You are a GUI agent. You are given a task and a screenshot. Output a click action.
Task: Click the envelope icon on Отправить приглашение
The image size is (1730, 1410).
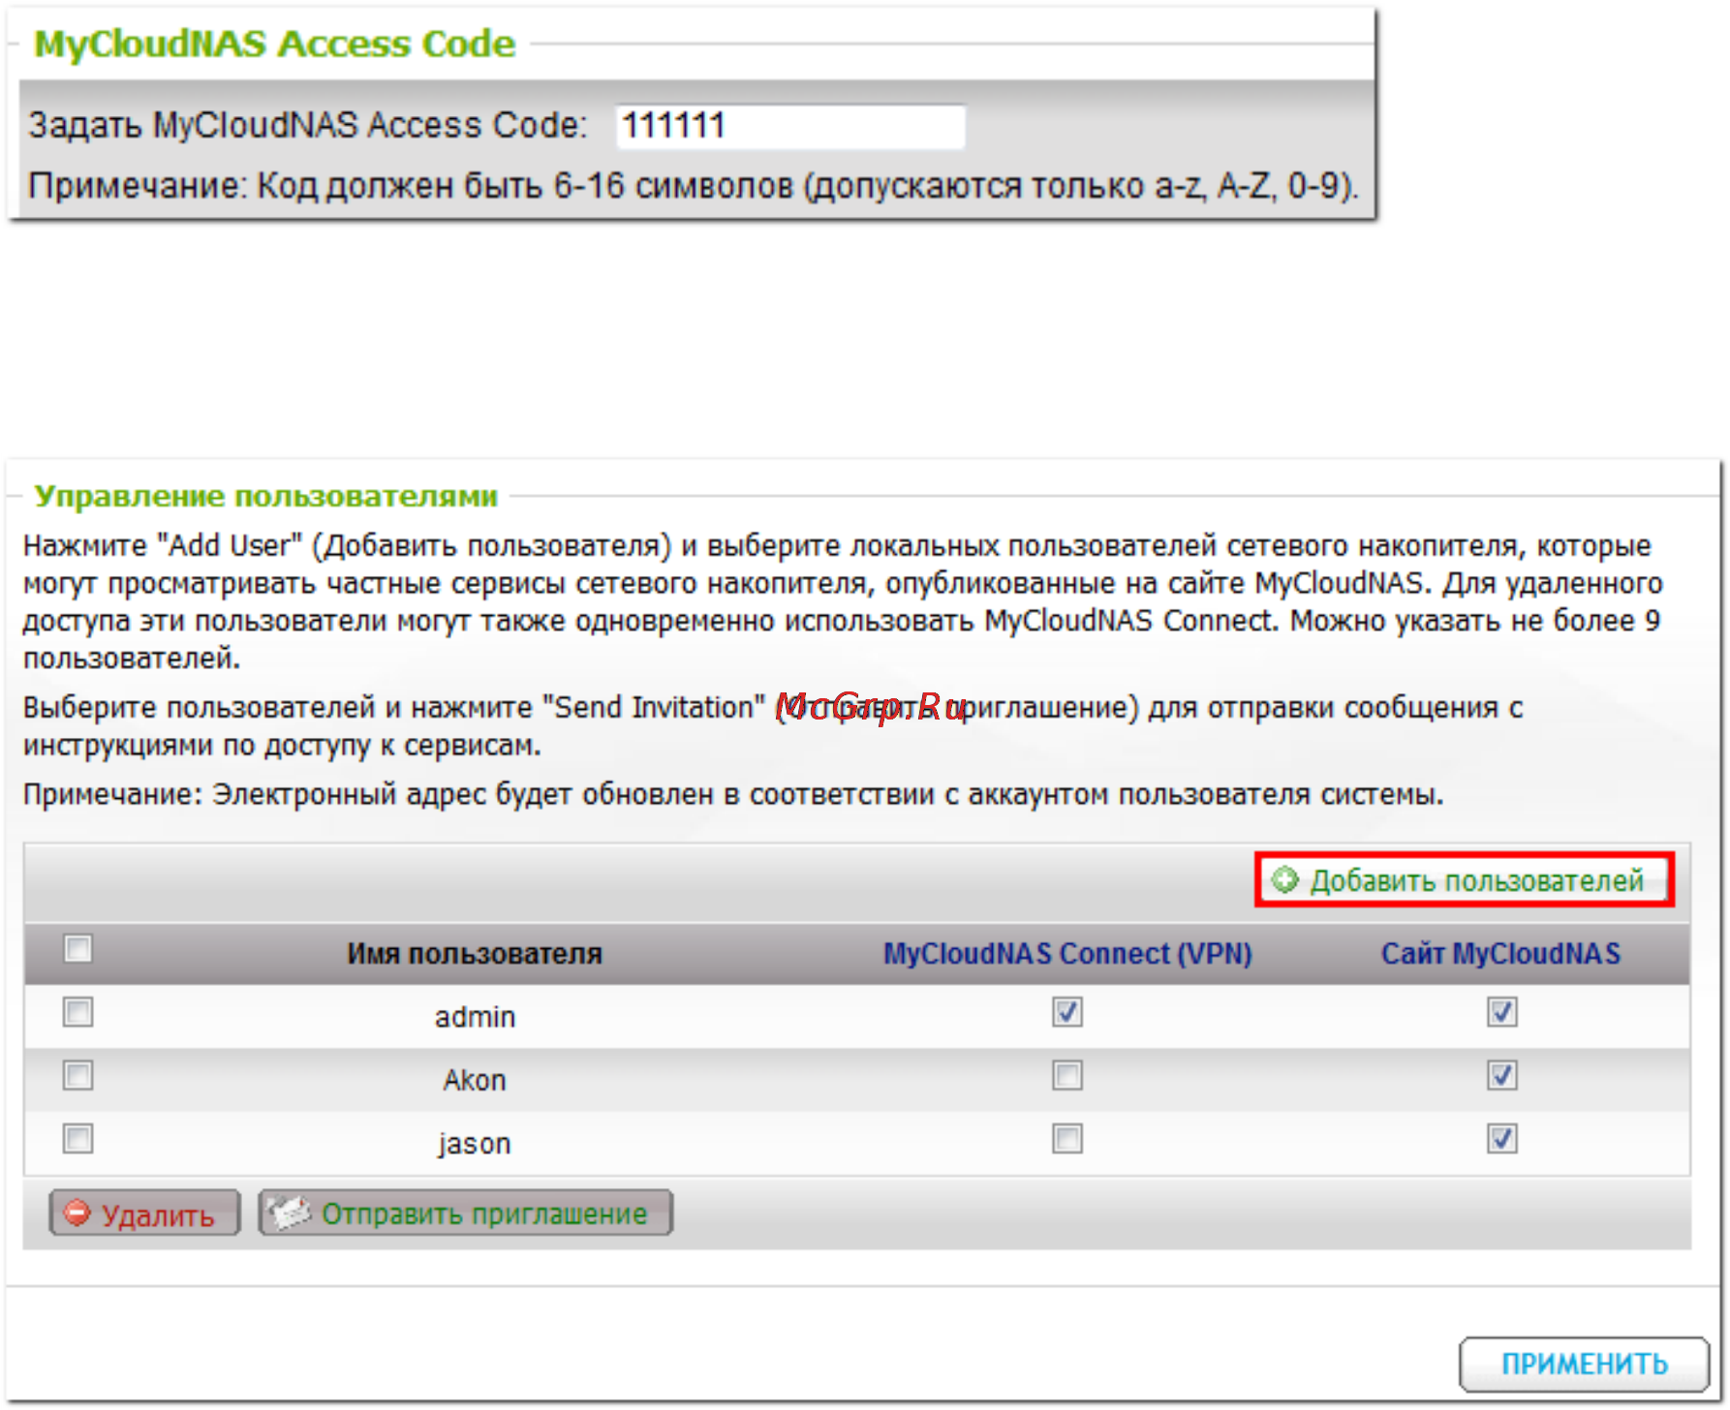[x=289, y=1212]
